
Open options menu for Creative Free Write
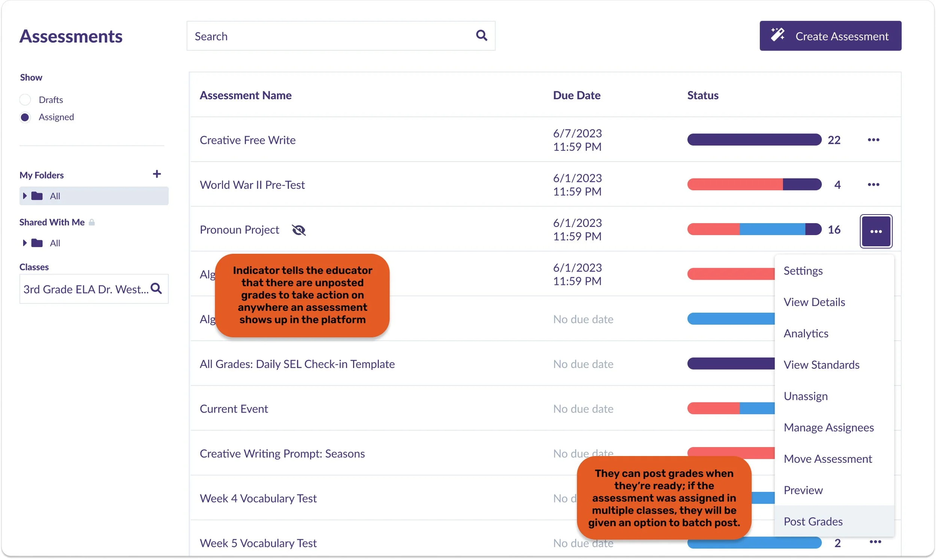pyautogui.click(x=873, y=140)
